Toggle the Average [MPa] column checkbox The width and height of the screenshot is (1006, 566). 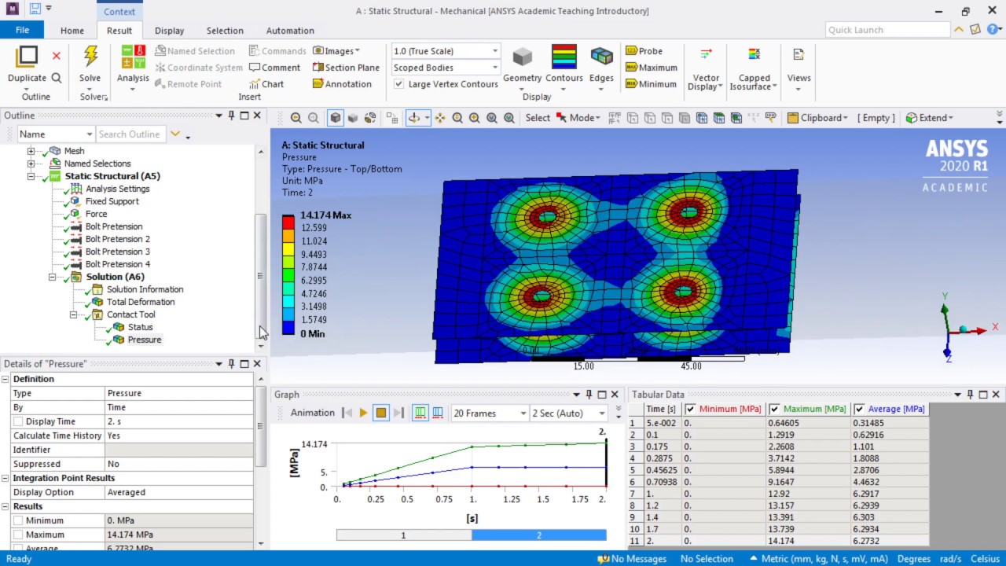859,409
